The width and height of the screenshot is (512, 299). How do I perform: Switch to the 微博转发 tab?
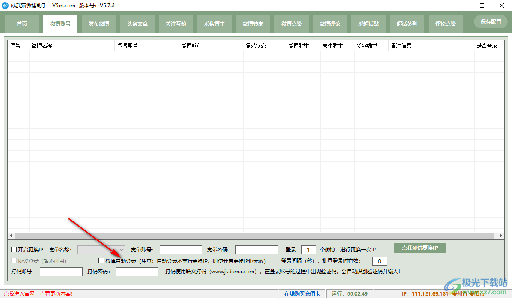(x=253, y=24)
